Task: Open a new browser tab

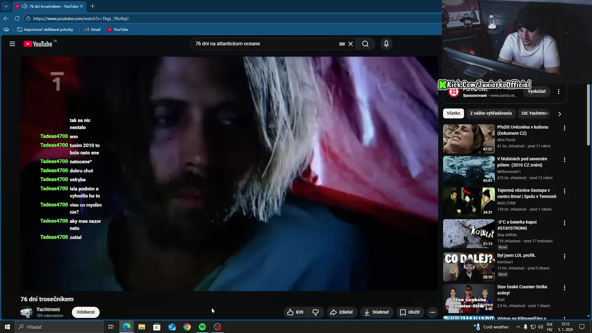Action: click(x=92, y=6)
